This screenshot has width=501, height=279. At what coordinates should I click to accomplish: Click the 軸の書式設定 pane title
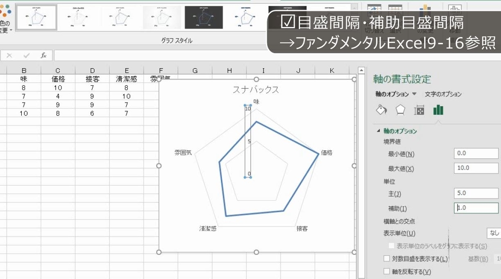402,79
